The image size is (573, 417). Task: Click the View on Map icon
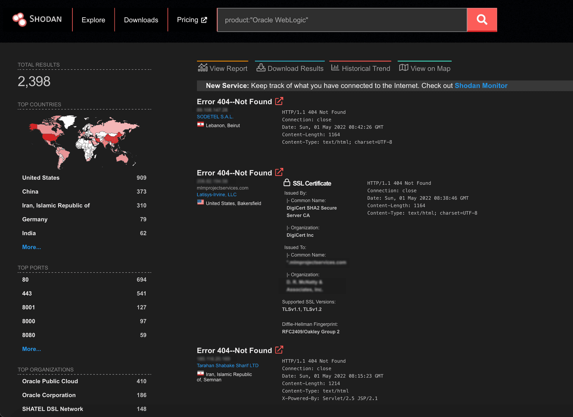(x=404, y=68)
